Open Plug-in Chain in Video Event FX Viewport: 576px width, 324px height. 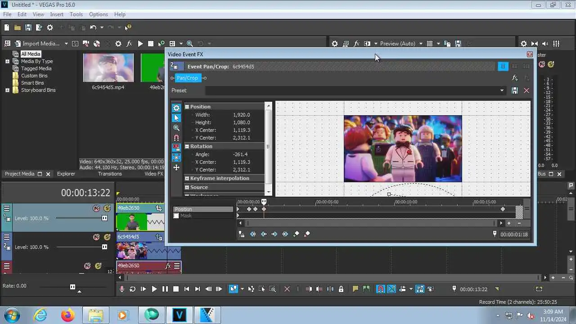coord(514,78)
